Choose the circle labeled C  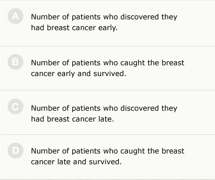(x=15, y=107)
